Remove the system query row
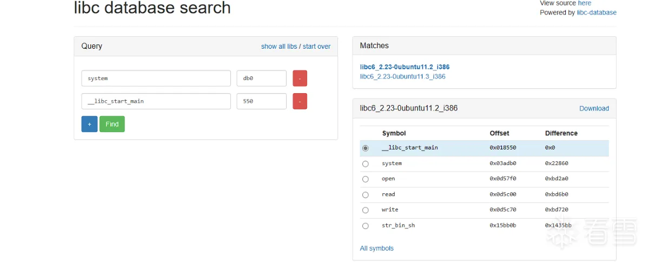 (300, 78)
